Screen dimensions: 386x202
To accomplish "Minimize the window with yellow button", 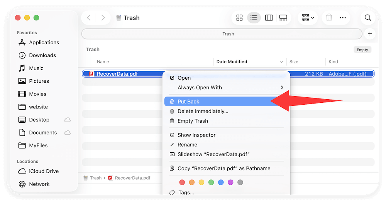I will [x=27, y=18].
